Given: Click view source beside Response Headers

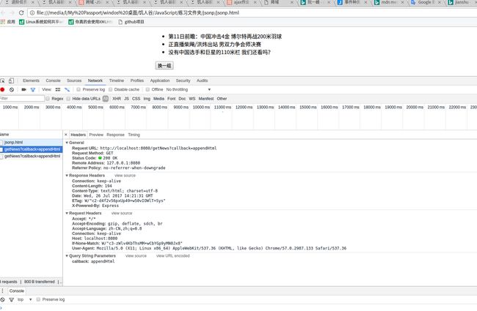Looking at the screenshot, I should pos(125,176).
